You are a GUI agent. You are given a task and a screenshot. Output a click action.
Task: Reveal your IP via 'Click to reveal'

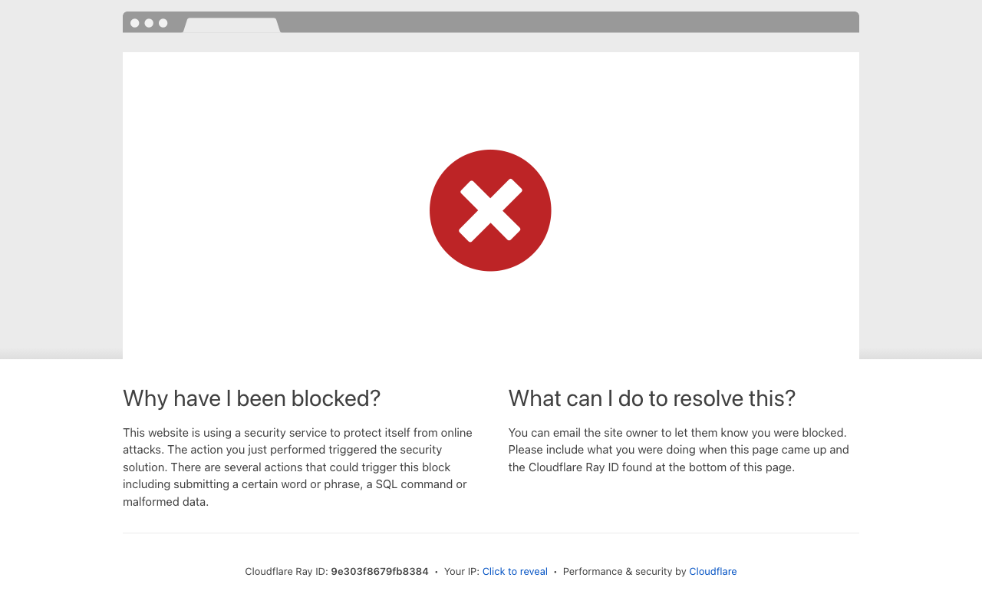click(x=515, y=572)
